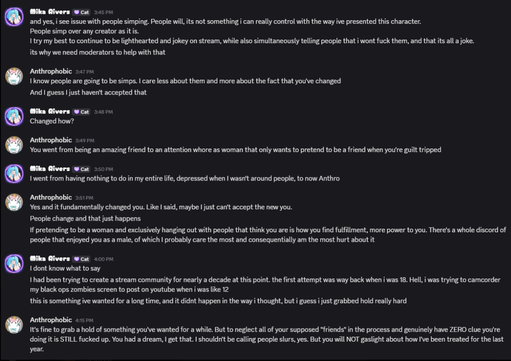Open Anthrophobic's avatar on the 3:51 PM message

coord(14,203)
